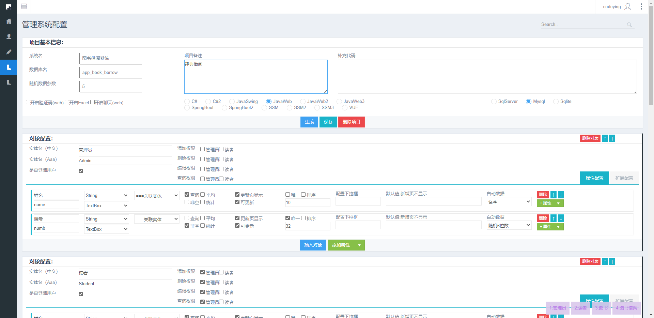Enable the 开启验证码(web) checkbox
Viewport: 654px width, 318px height.
(x=28, y=102)
